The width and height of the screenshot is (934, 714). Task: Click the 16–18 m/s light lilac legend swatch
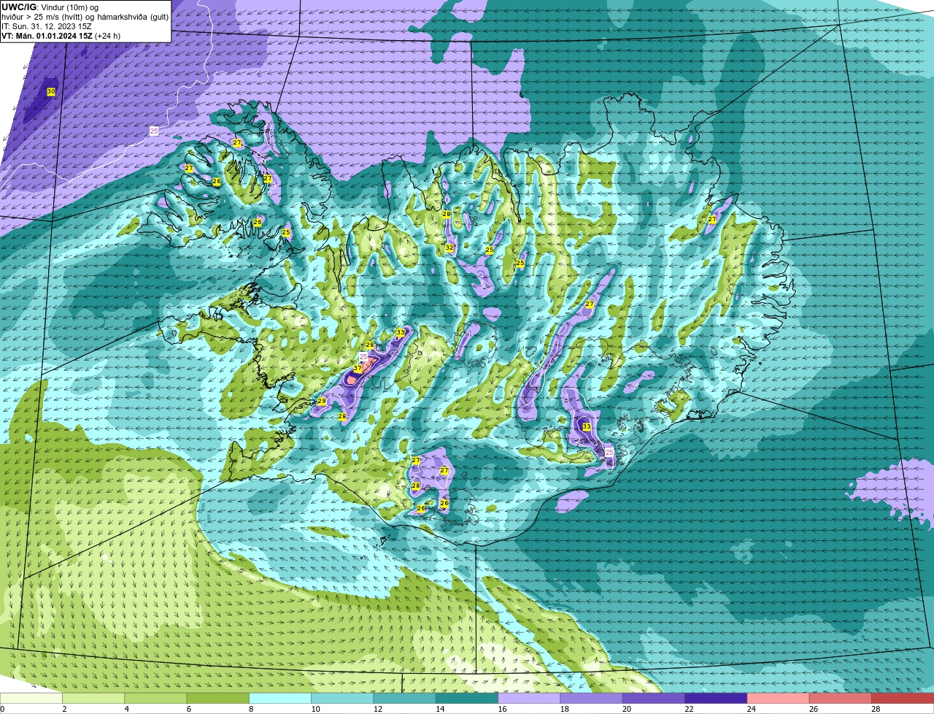(x=530, y=698)
